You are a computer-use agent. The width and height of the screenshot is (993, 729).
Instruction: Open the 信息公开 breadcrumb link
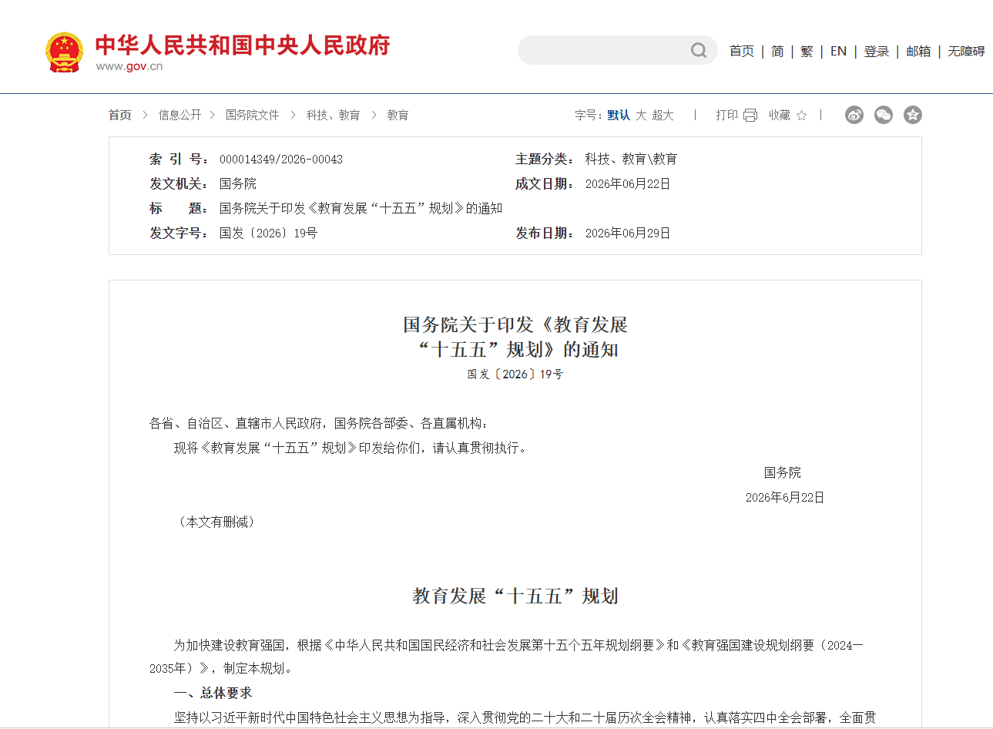(180, 115)
